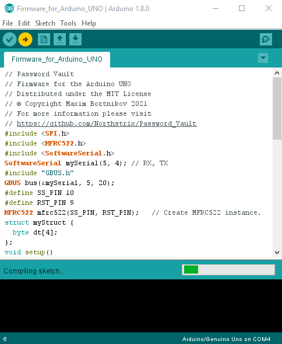Viewport: 282px width, 344px height.
Task: Click '#include "GBUS.h"' line
Action: [39, 173]
